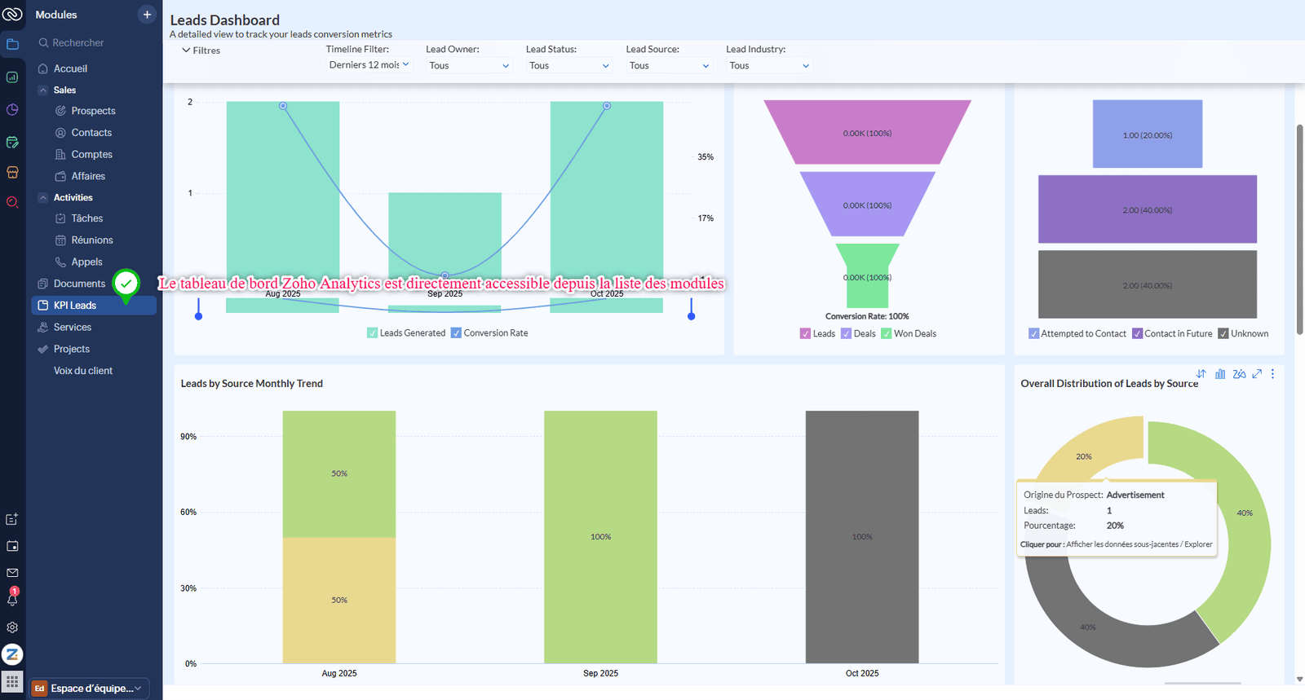The height and width of the screenshot is (700, 1305).
Task: Click the sort icon above the donut chart
Action: pyautogui.click(x=1201, y=374)
